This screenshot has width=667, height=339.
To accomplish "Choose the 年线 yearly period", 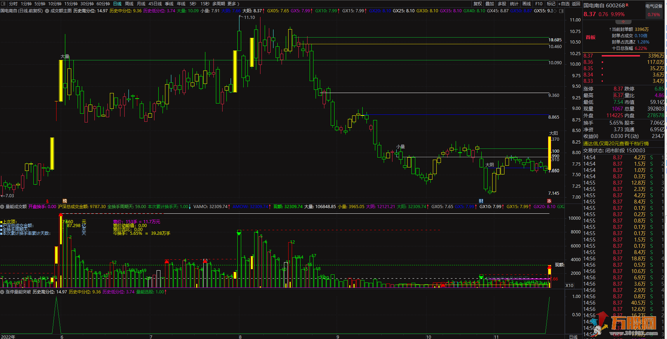I will (x=181, y=4).
